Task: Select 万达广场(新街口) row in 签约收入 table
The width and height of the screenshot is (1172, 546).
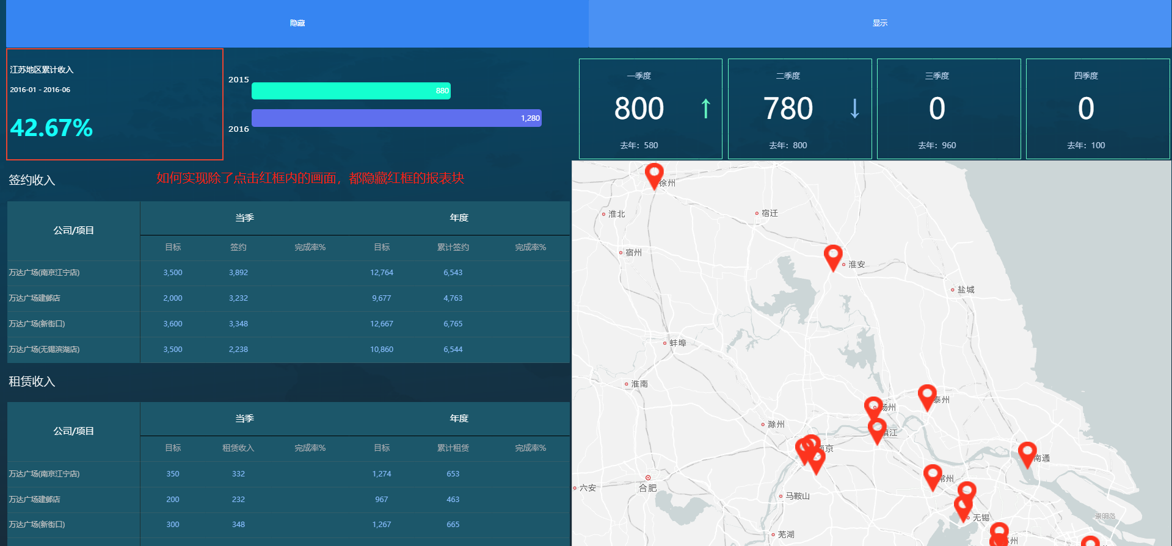Action: point(288,324)
